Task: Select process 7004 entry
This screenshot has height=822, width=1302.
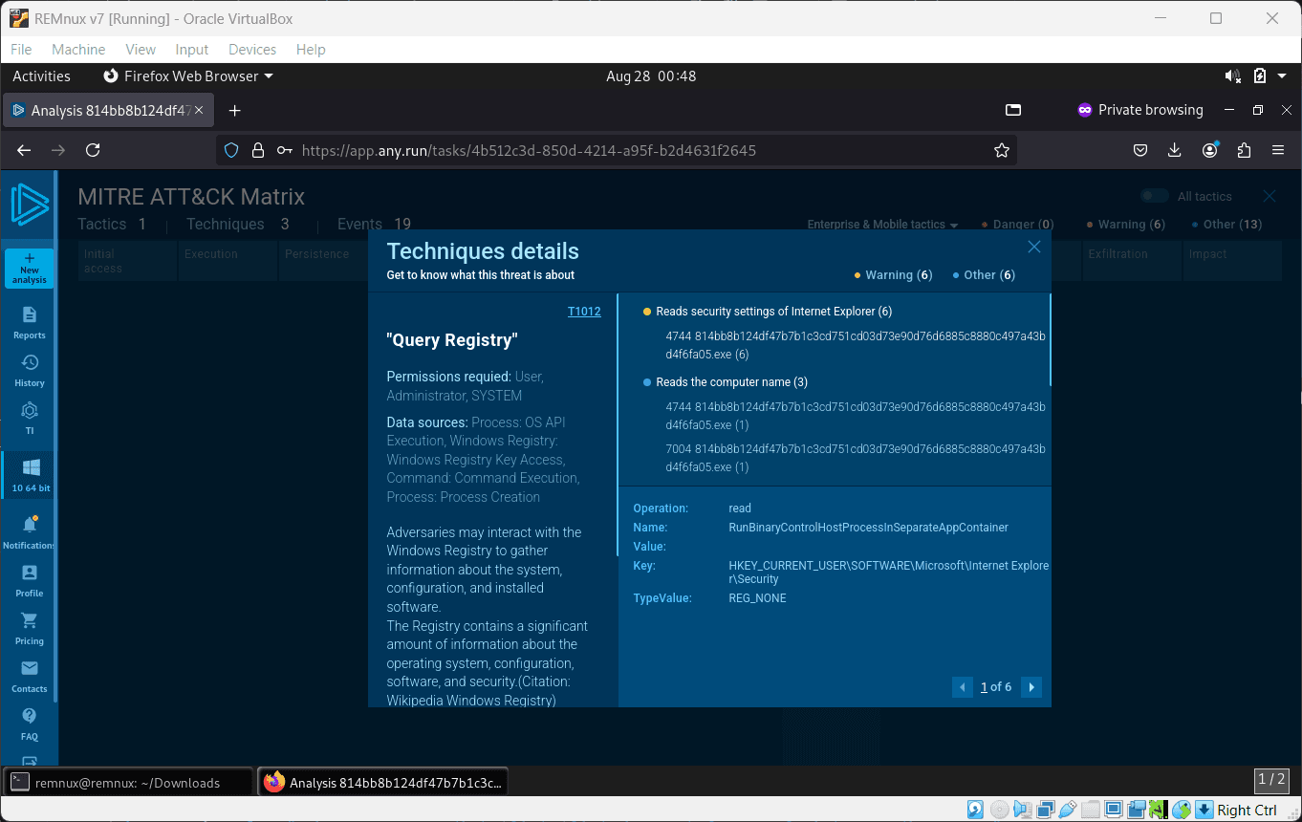Action: [x=856, y=458]
